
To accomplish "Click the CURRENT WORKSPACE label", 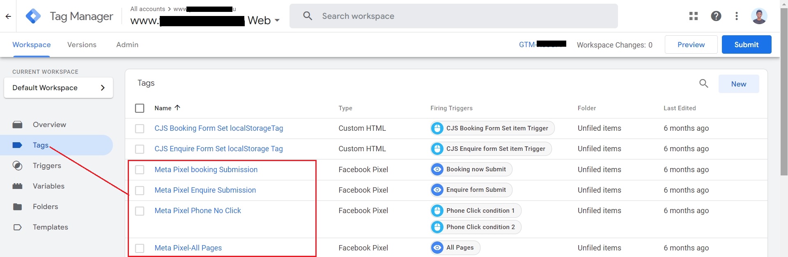I will tap(45, 72).
